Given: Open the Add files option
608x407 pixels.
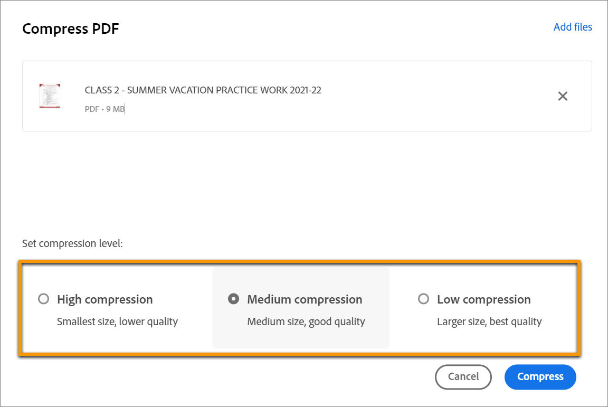Looking at the screenshot, I should [x=573, y=27].
